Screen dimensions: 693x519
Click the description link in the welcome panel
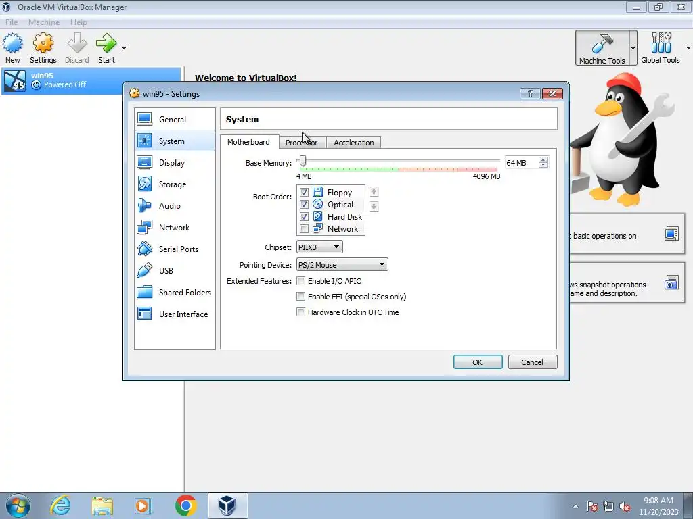(x=617, y=293)
